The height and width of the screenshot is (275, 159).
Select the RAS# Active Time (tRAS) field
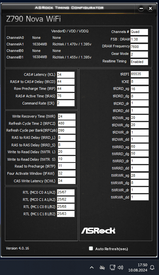coord(66,96)
